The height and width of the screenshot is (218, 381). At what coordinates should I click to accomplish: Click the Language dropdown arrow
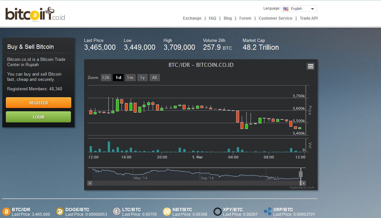point(312,9)
